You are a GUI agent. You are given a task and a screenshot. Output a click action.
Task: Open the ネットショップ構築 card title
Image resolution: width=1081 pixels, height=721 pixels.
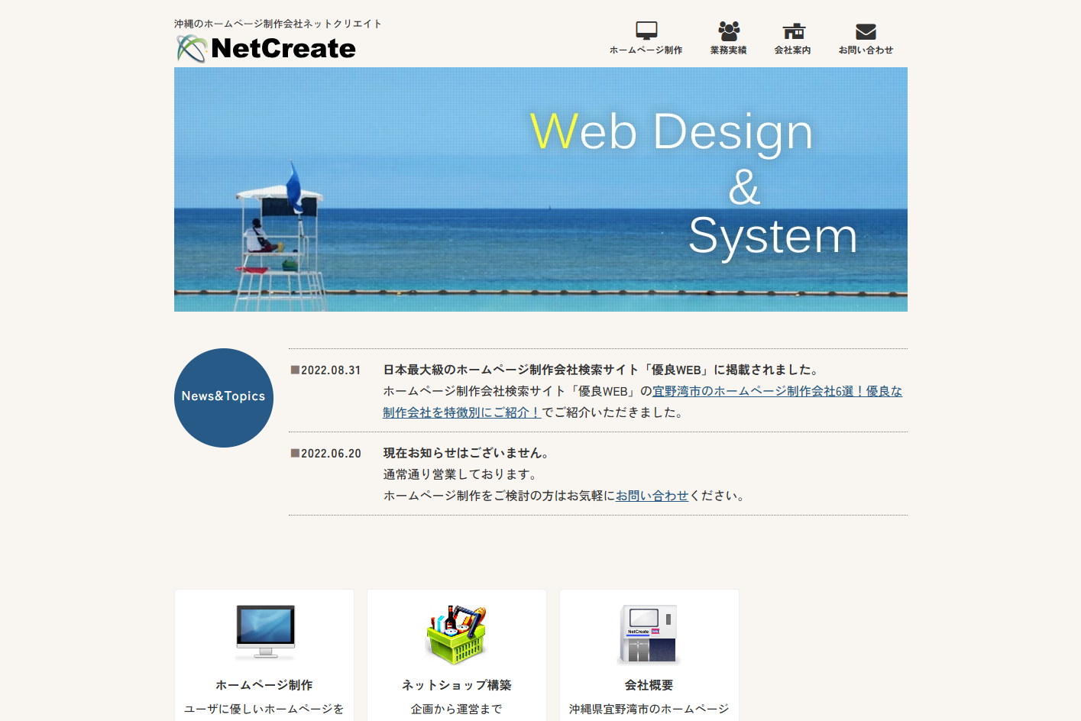(457, 685)
